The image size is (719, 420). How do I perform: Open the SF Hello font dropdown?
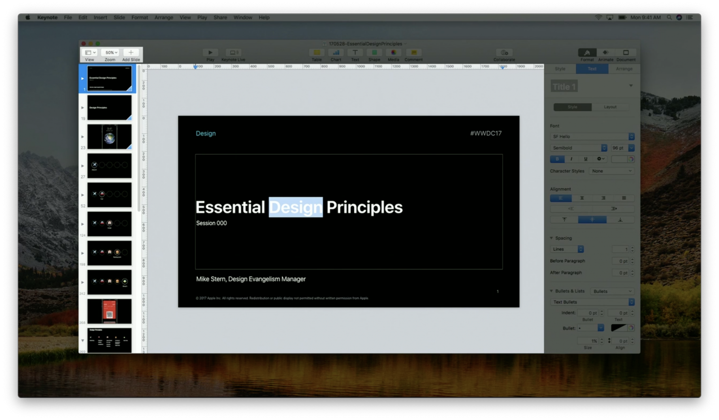click(592, 137)
